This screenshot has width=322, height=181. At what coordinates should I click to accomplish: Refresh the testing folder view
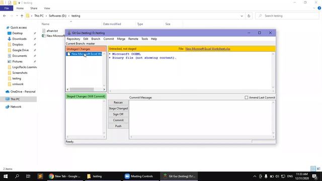click(x=249, y=16)
